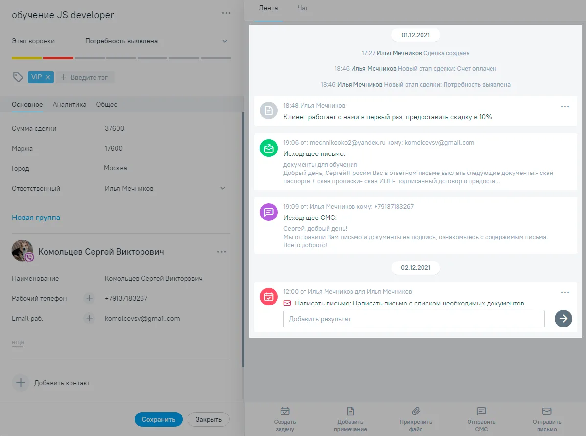Open the Комольцев contact three-dots menu
Viewport: 586px width, 436px height.
point(222,252)
